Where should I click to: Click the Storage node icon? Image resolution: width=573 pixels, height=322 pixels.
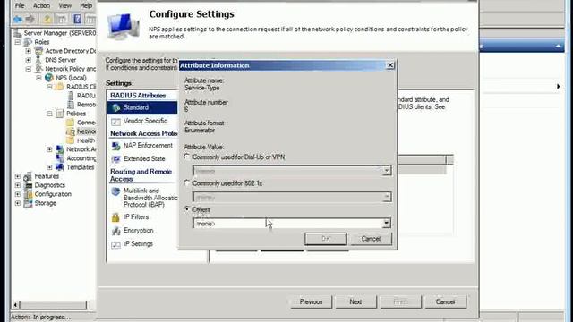click(x=28, y=203)
